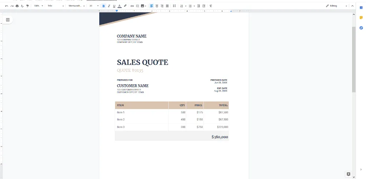Set alignment to right
The image size is (366, 179).
coord(162,6)
